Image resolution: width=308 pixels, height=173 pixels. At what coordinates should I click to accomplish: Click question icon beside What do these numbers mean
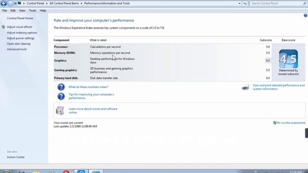click(61, 87)
